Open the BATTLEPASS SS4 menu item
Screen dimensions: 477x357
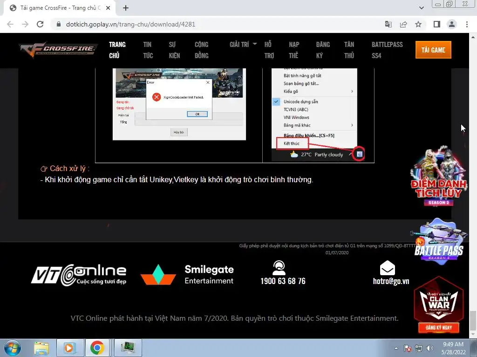(x=387, y=50)
